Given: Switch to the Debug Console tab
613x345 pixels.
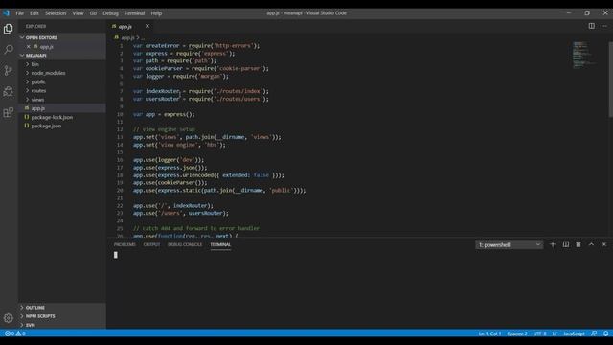Looking at the screenshot, I should coord(185,245).
